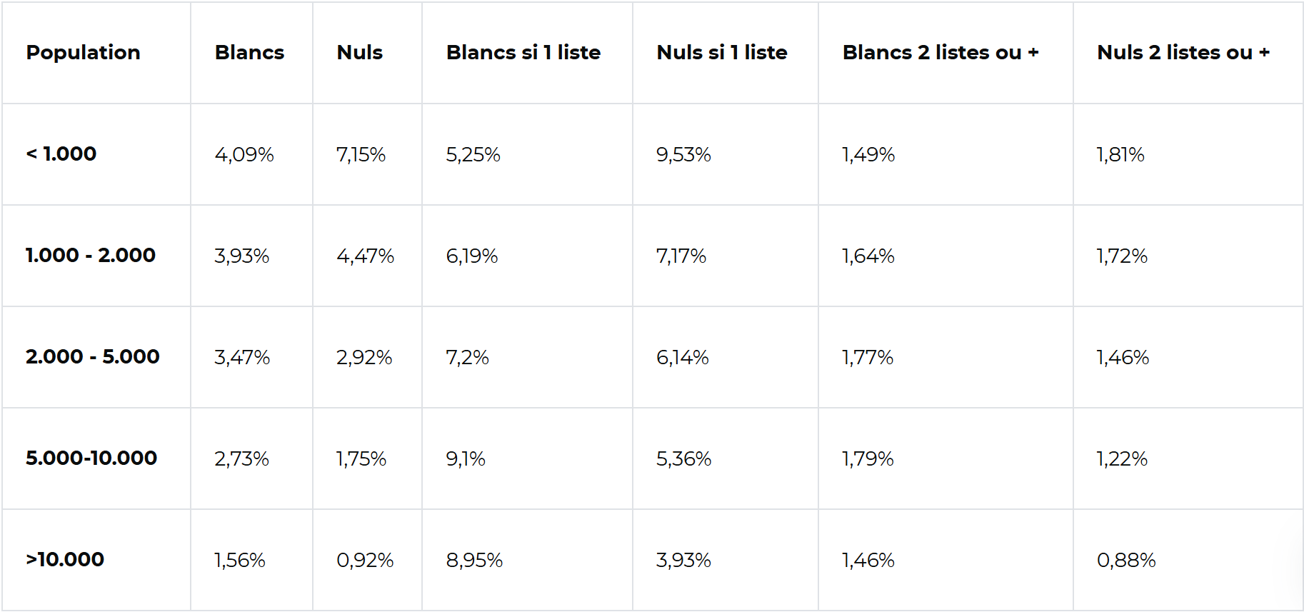This screenshot has height=612, width=1304.
Task: Click the Nuls 2 listes ou + header
Action: 1183,53
